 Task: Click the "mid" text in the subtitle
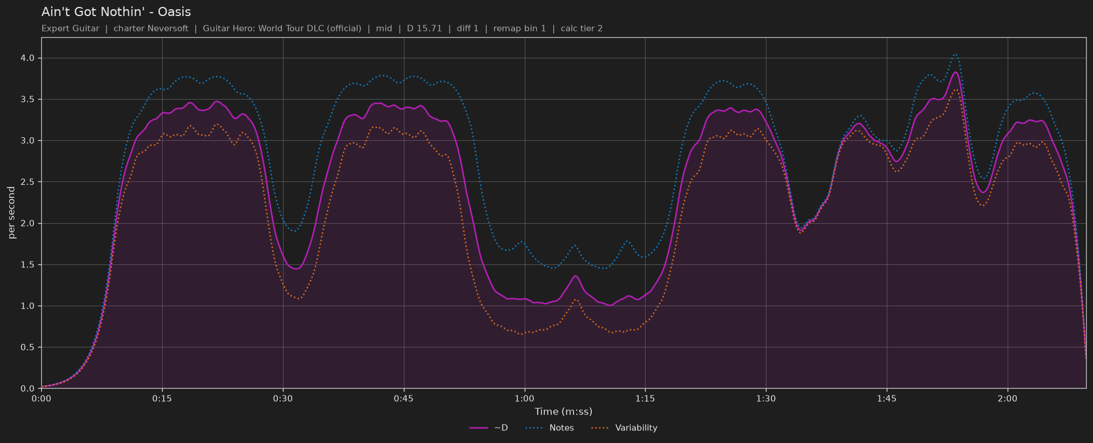[384, 29]
